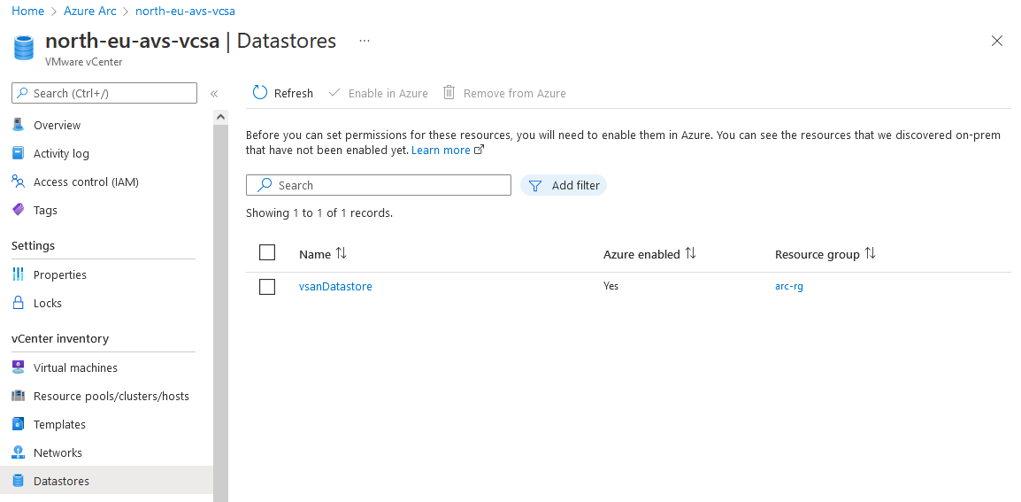Sort by Azure enabled column arrows
The image size is (1021, 502).
pos(691,253)
